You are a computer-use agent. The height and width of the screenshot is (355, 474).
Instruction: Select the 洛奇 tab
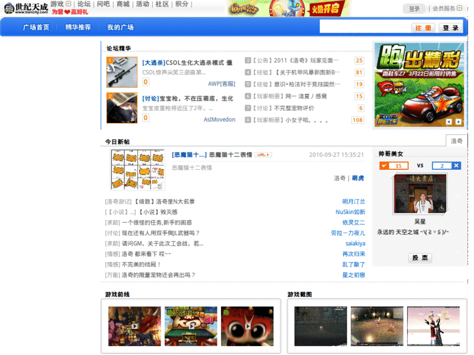click(x=456, y=141)
